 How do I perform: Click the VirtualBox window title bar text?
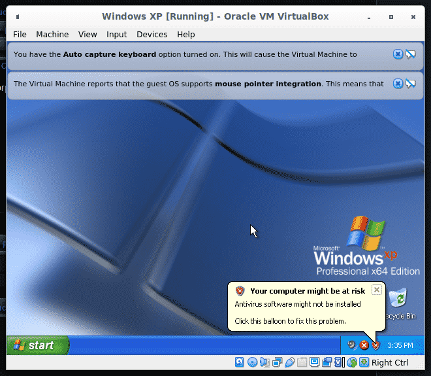(215, 16)
